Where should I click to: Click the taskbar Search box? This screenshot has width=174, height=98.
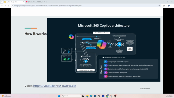click(71, 96)
